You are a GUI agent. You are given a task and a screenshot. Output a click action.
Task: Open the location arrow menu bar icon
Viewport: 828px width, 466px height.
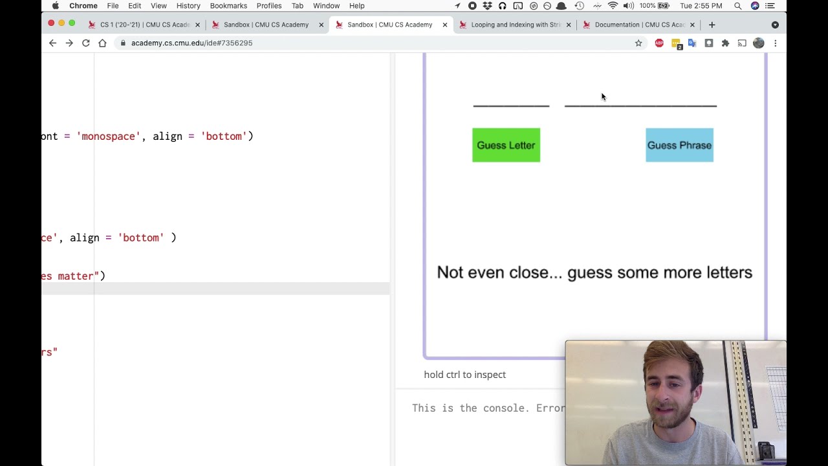click(x=458, y=6)
